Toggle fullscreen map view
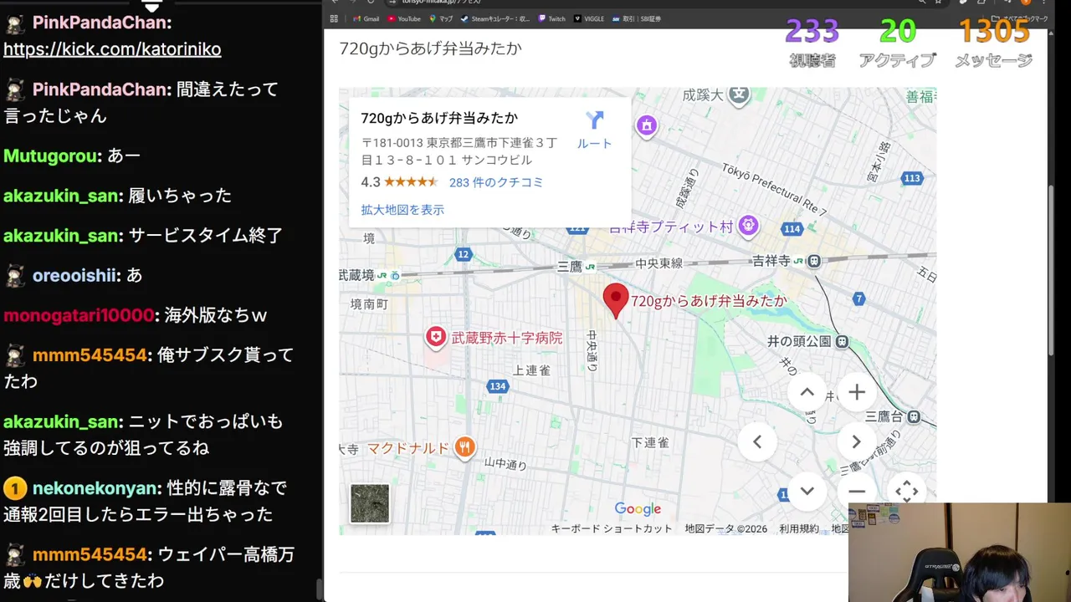This screenshot has width=1071, height=602. tap(906, 491)
